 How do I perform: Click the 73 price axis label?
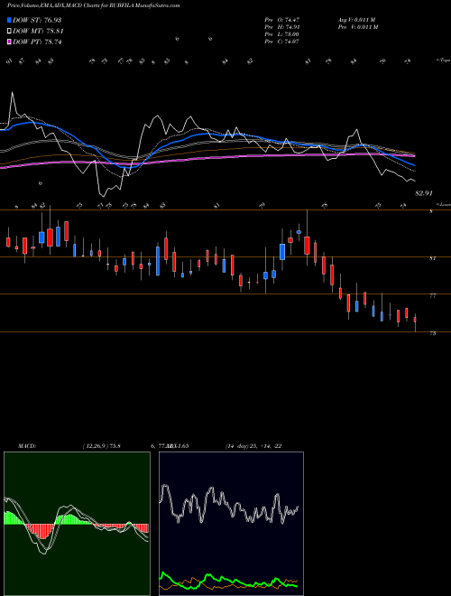point(432,333)
